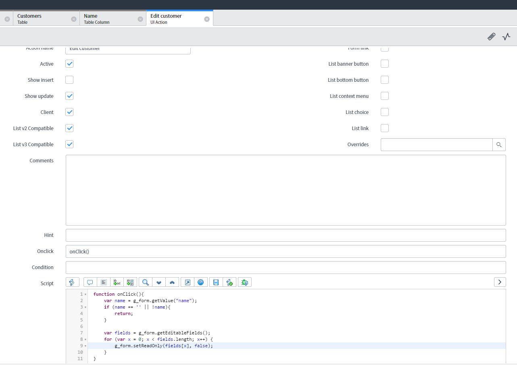Click the search magnifier in script toolbar
This screenshot has height=365, width=517.
coord(146,282)
